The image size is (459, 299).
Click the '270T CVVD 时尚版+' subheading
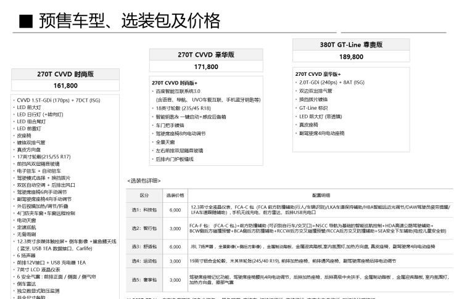pyautogui.click(x=175, y=83)
